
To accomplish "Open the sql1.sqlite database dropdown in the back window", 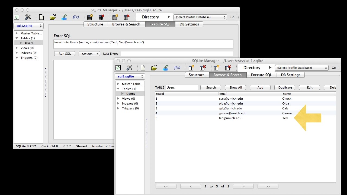I will (x=28, y=26).
